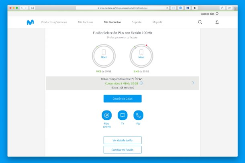Screen dimensions: 245x163
Task: Select the Mis Productos menu item
Action: coord(112,22)
